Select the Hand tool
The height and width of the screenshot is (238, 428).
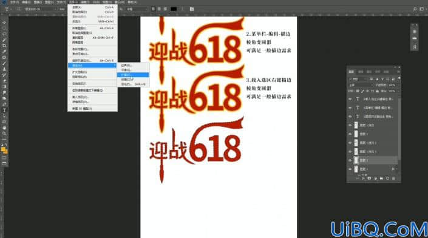pyautogui.click(x=4, y=127)
